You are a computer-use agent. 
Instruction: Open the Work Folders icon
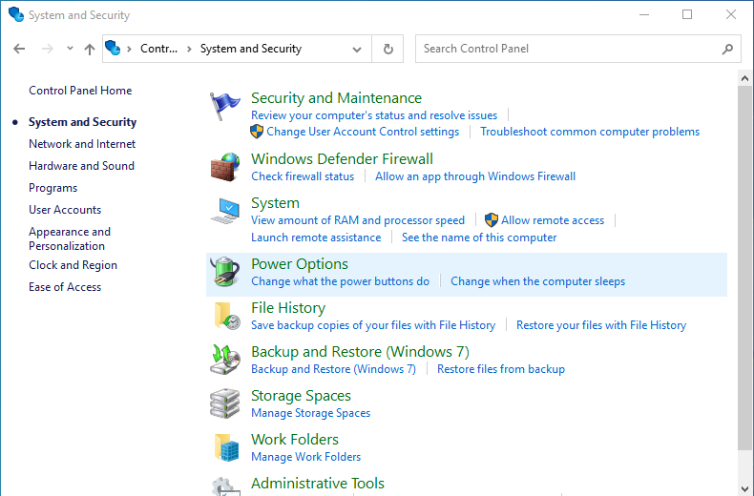[226, 447]
